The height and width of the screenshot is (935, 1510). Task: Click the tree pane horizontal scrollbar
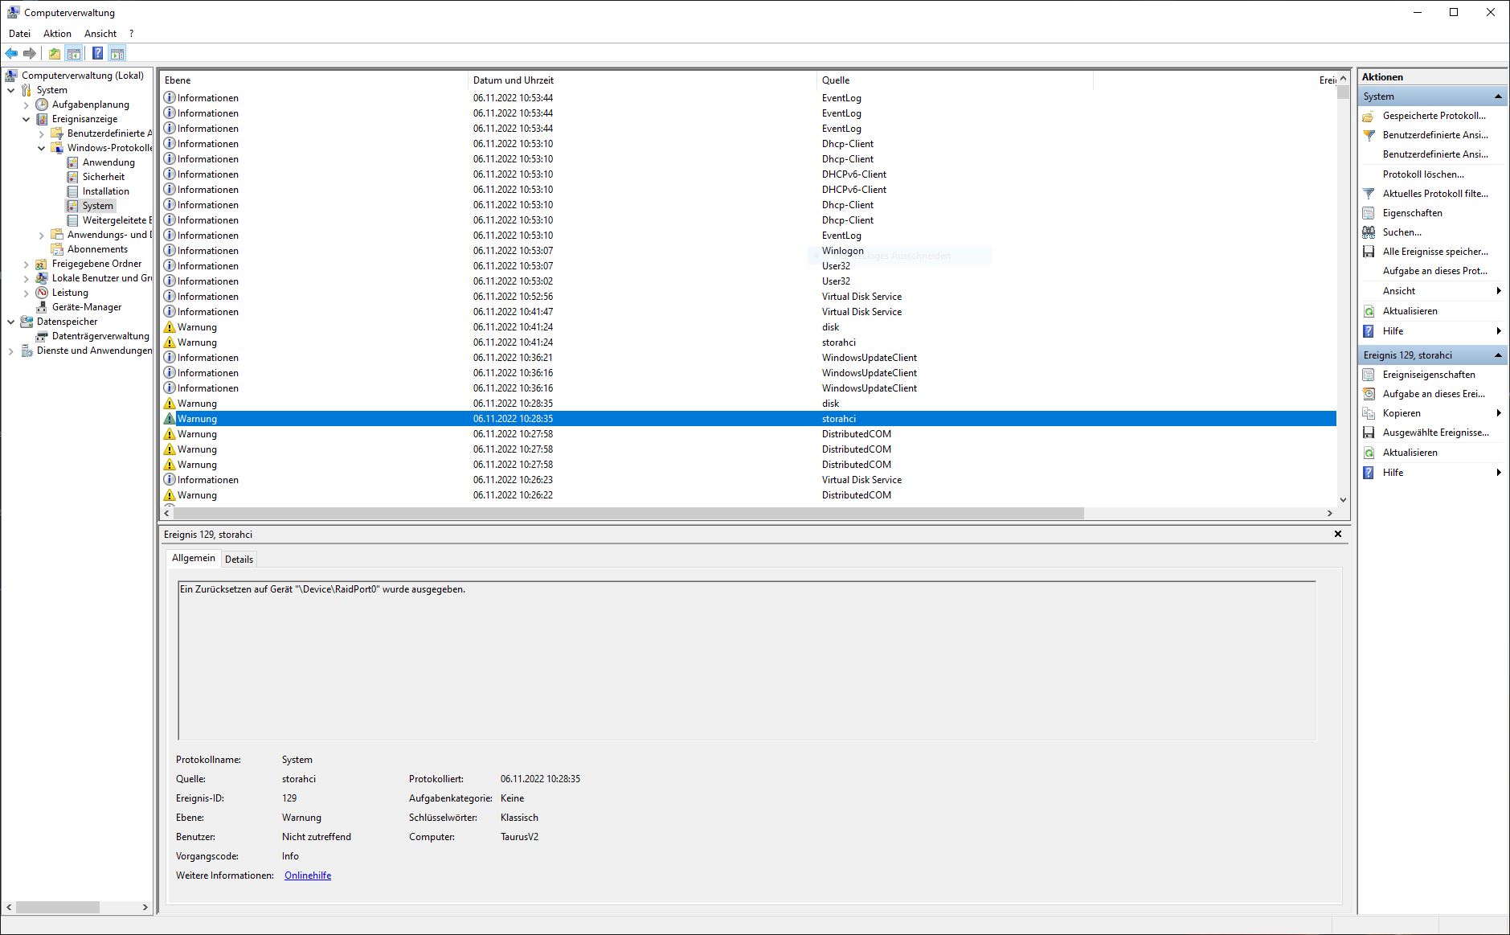[x=58, y=907]
